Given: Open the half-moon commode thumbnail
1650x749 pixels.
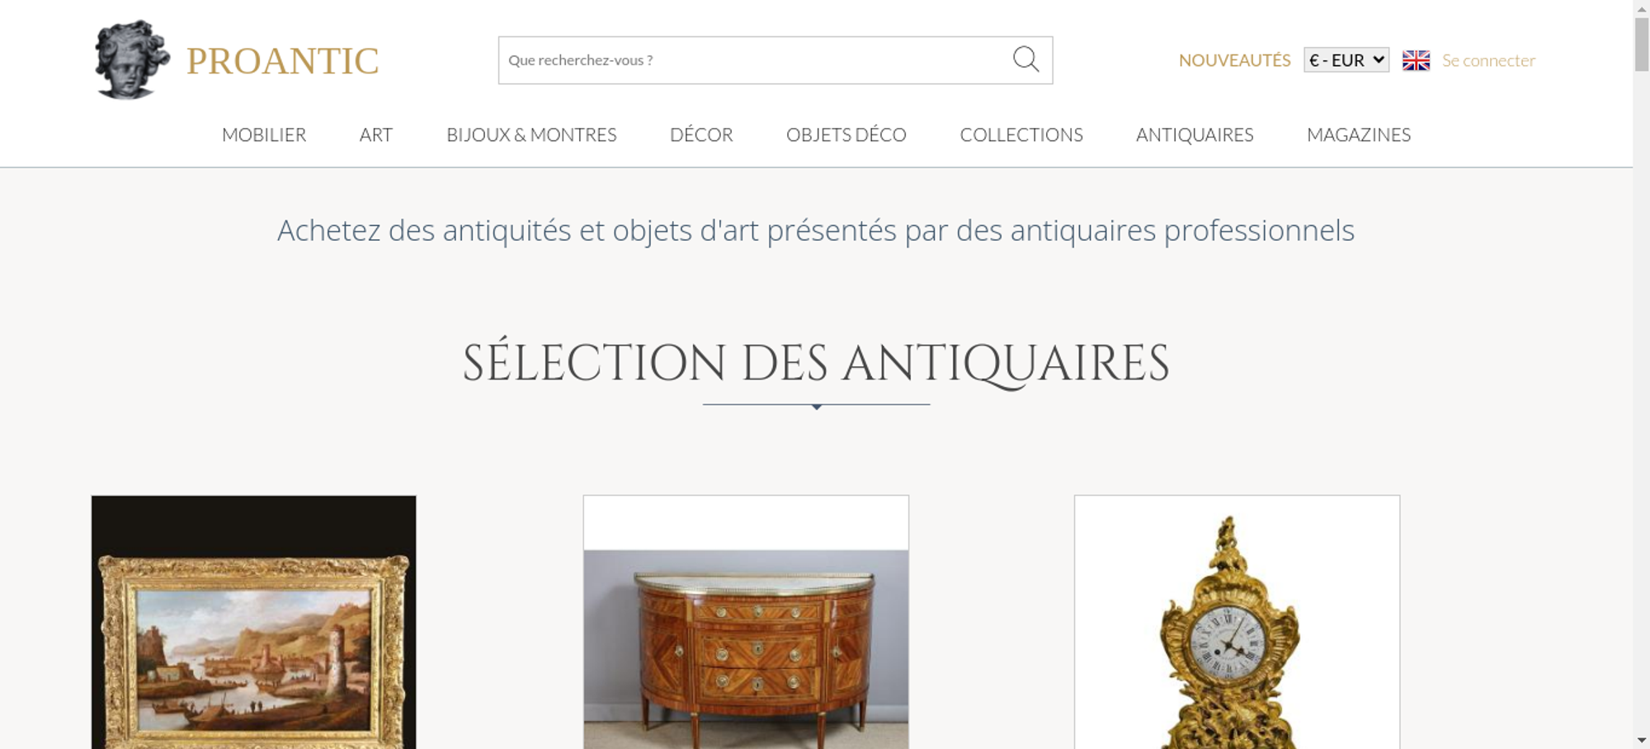Looking at the screenshot, I should pyautogui.click(x=746, y=622).
